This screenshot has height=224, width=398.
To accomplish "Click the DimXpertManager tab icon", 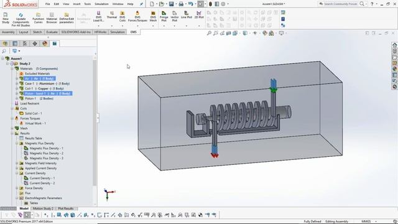I will 35,44.
